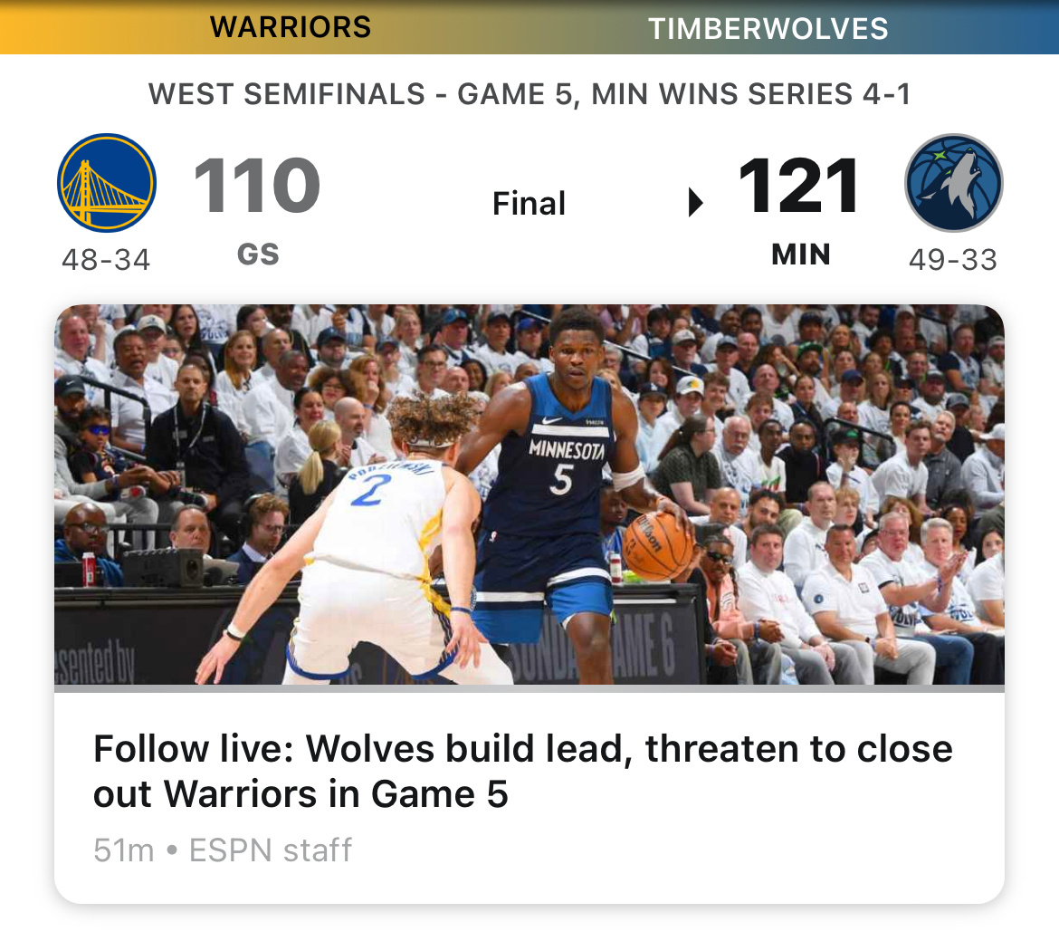The image size is (1059, 941).
Task: Select the TIMBERWOLVES header tab
Action: [x=768, y=28]
